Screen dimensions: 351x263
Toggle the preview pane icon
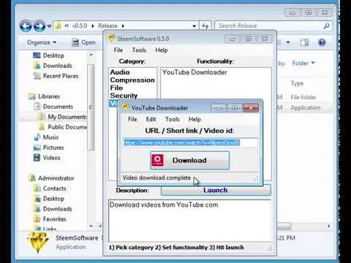coord(304,42)
